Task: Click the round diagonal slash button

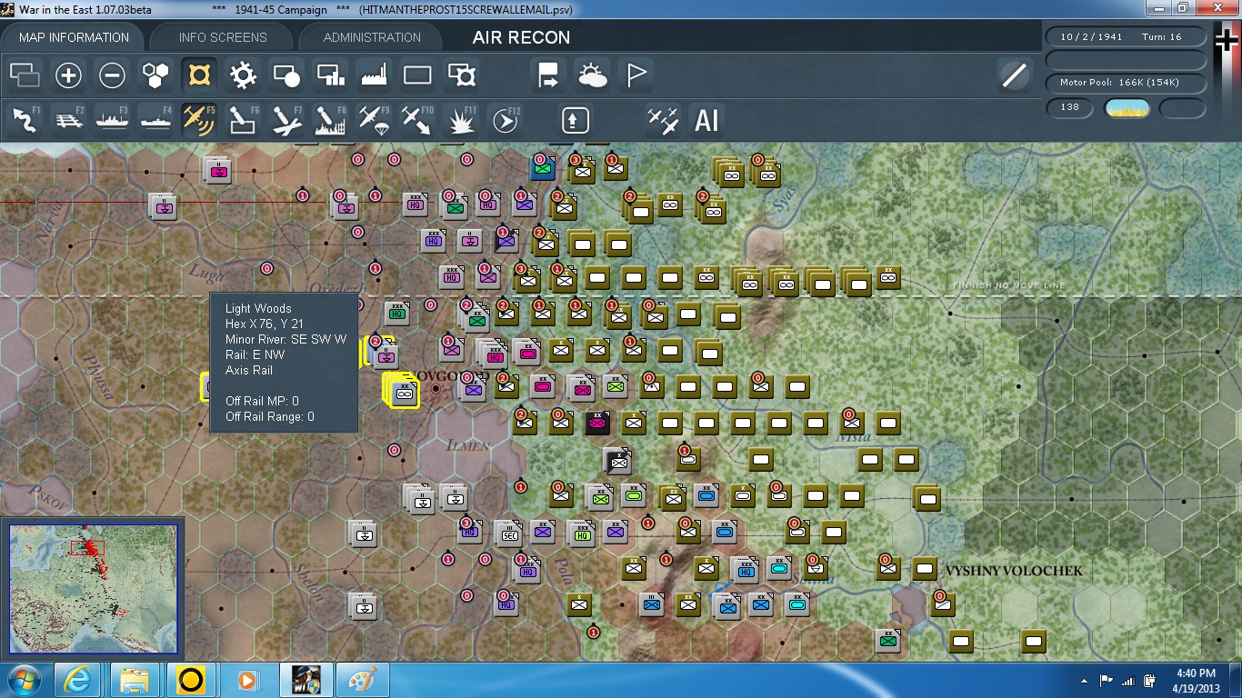Action: coord(1014,75)
